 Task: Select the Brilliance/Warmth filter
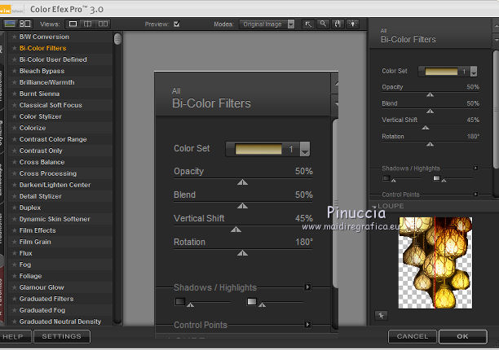click(x=46, y=82)
